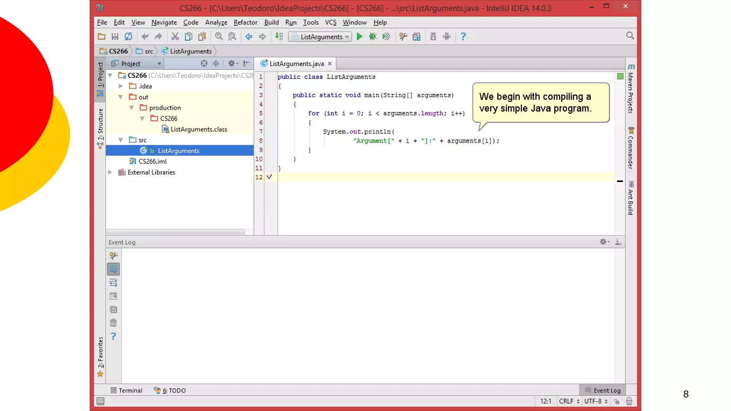The width and height of the screenshot is (731, 411).
Task: Click scroll from source target icon
Action: tap(204, 64)
